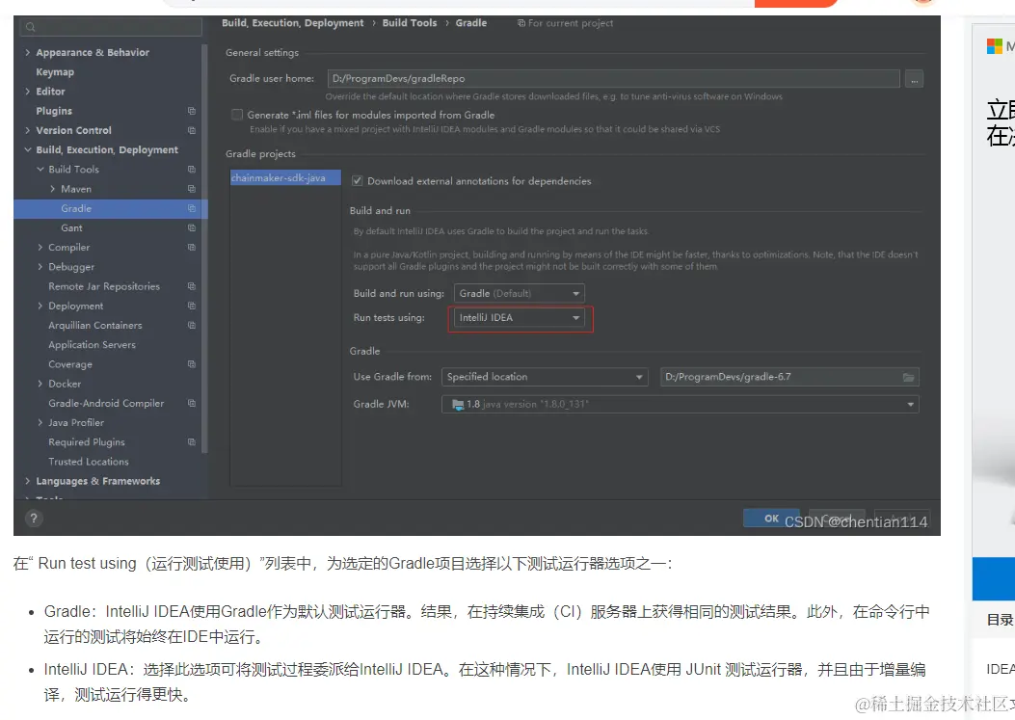The height and width of the screenshot is (720, 1015).
Task: Click the D:/ProgramDevs/gradle-6.7 path field
Action: 789,377
